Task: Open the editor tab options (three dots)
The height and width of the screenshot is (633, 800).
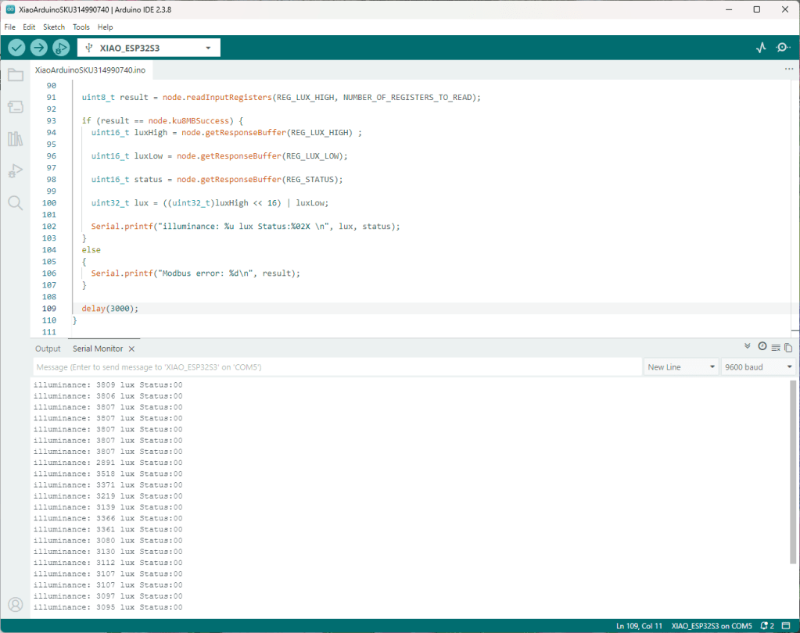Action: click(x=788, y=70)
